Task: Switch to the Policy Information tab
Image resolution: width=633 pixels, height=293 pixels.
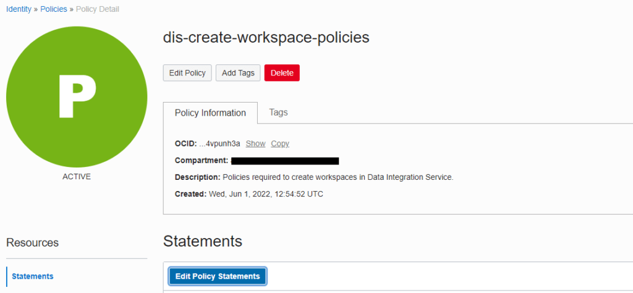Action: pyautogui.click(x=210, y=113)
